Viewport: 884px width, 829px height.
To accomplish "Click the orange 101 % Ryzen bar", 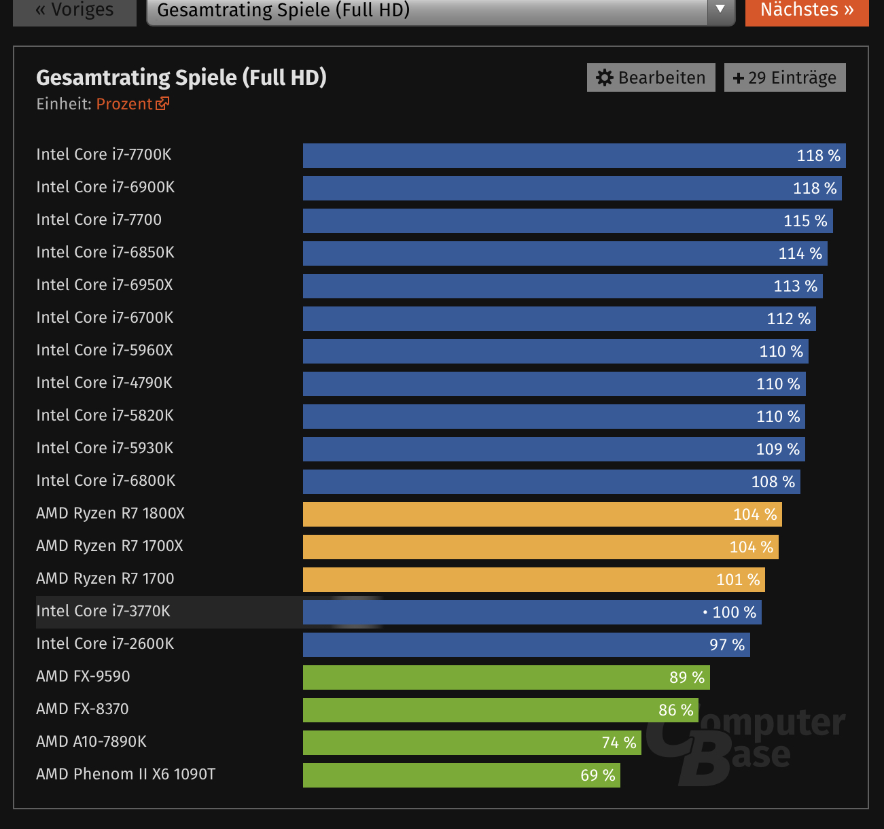I will (x=534, y=580).
